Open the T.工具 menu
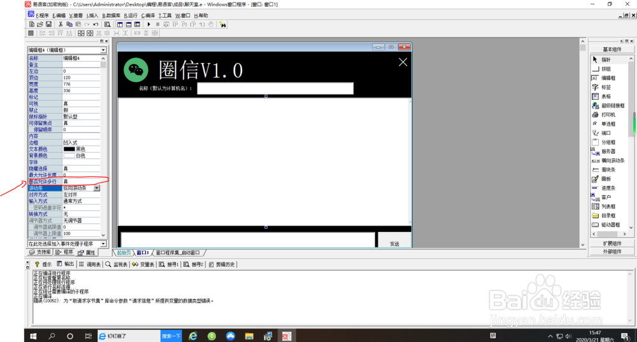Screen dimensions: 637x342 pyautogui.click(x=165, y=15)
